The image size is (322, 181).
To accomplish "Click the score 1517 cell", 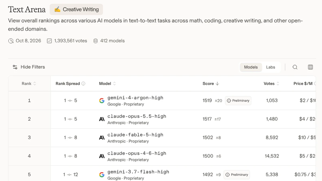I will coord(207,119).
